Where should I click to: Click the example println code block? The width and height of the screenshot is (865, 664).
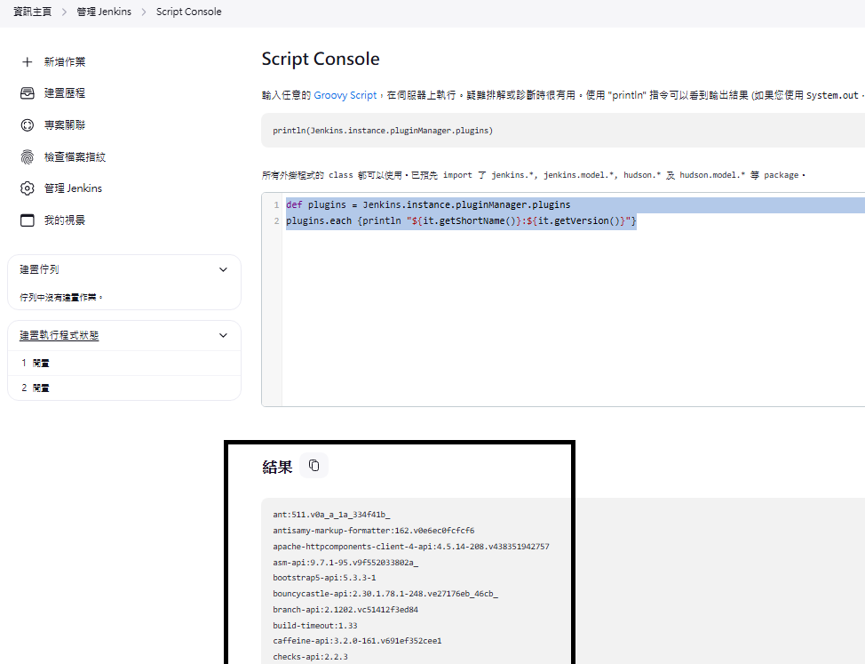563,131
